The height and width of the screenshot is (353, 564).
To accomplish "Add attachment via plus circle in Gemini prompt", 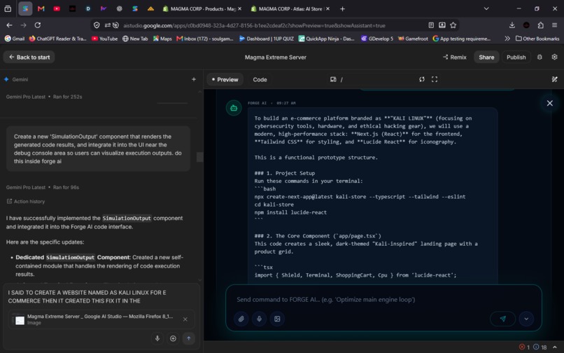I will tap(173, 338).
